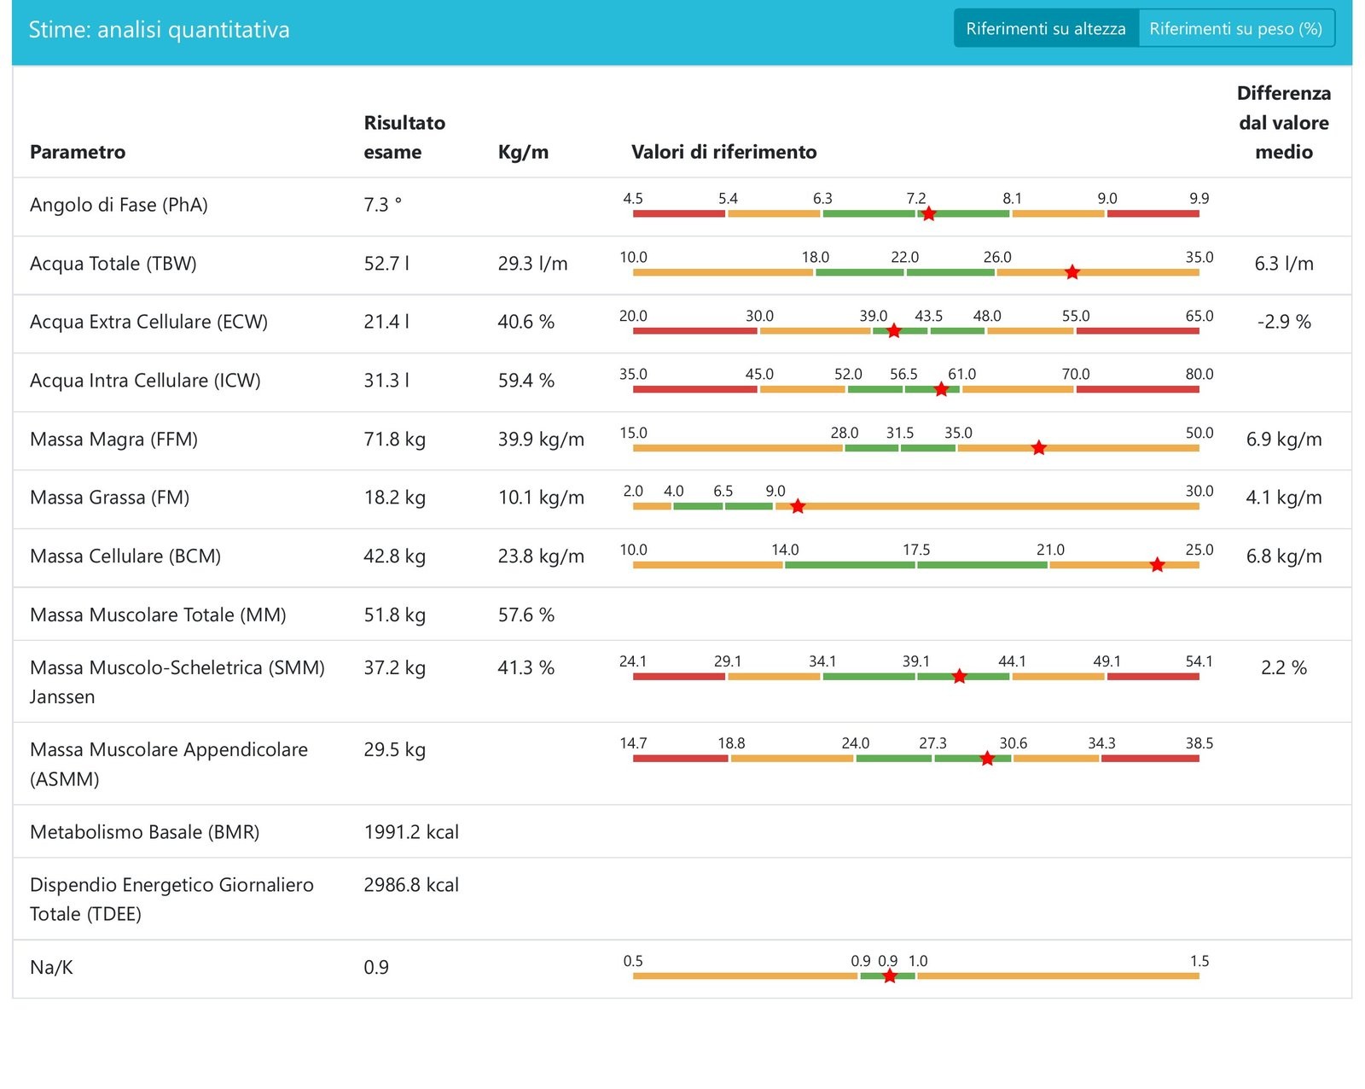Image resolution: width=1365 pixels, height=1089 pixels.
Task: Click red star on SMM Janssen bar
Action: click(959, 677)
